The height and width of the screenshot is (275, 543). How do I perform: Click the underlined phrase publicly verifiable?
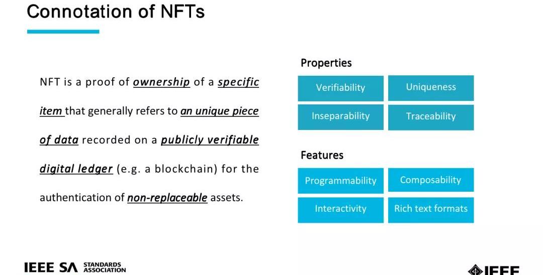point(210,140)
